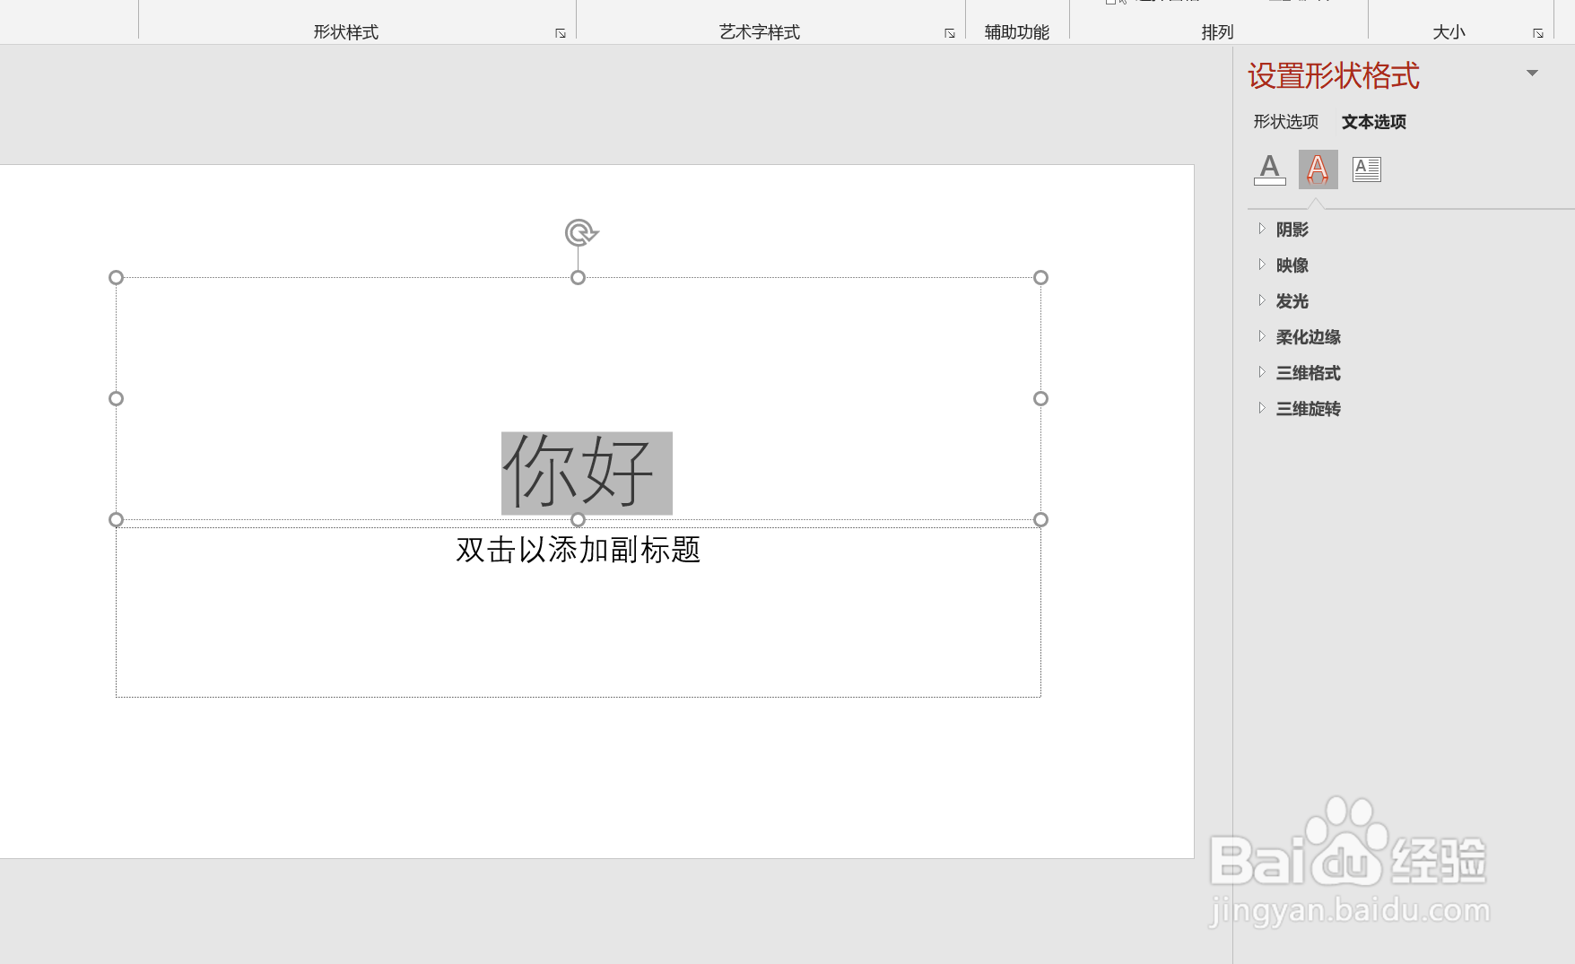Click the 辅助功能 ribbon group label
This screenshot has width=1575, height=964.
click(1015, 31)
